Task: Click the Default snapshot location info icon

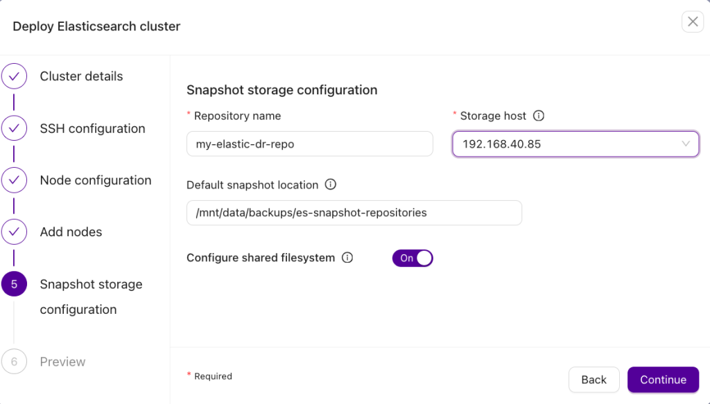Action: [331, 184]
